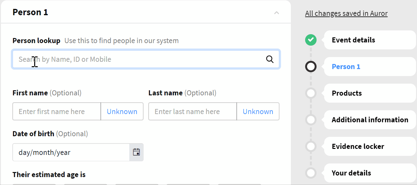This screenshot has width=417, height=185.
Task: Click the first name input field
Action: [57, 112]
